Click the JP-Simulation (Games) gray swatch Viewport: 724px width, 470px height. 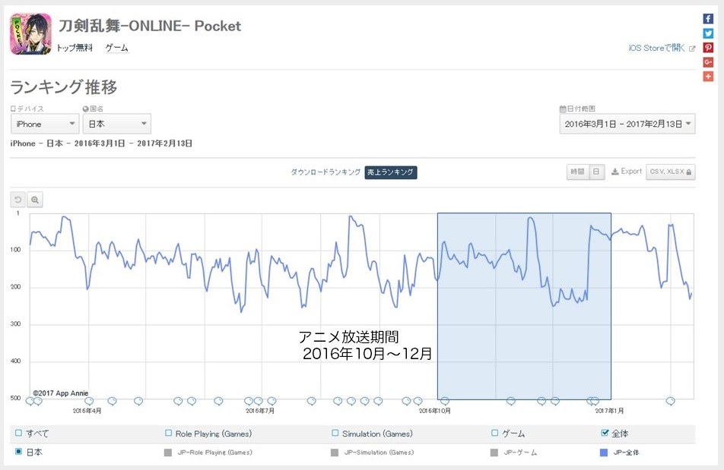pyautogui.click(x=335, y=453)
